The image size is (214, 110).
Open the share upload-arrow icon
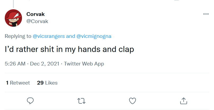tap(184, 101)
